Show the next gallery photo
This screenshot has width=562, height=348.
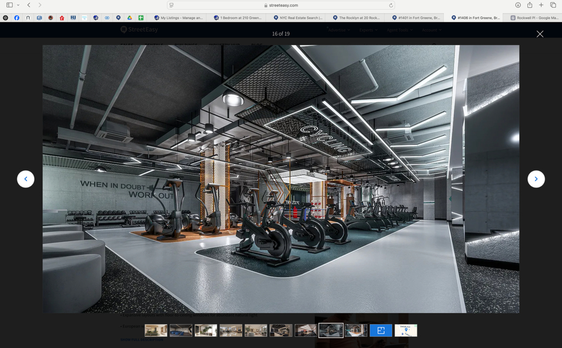point(536,179)
